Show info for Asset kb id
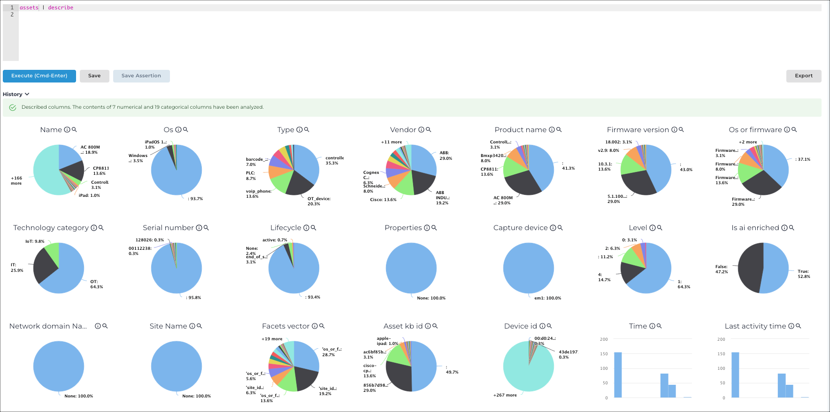 pyautogui.click(x=428, y=326)
